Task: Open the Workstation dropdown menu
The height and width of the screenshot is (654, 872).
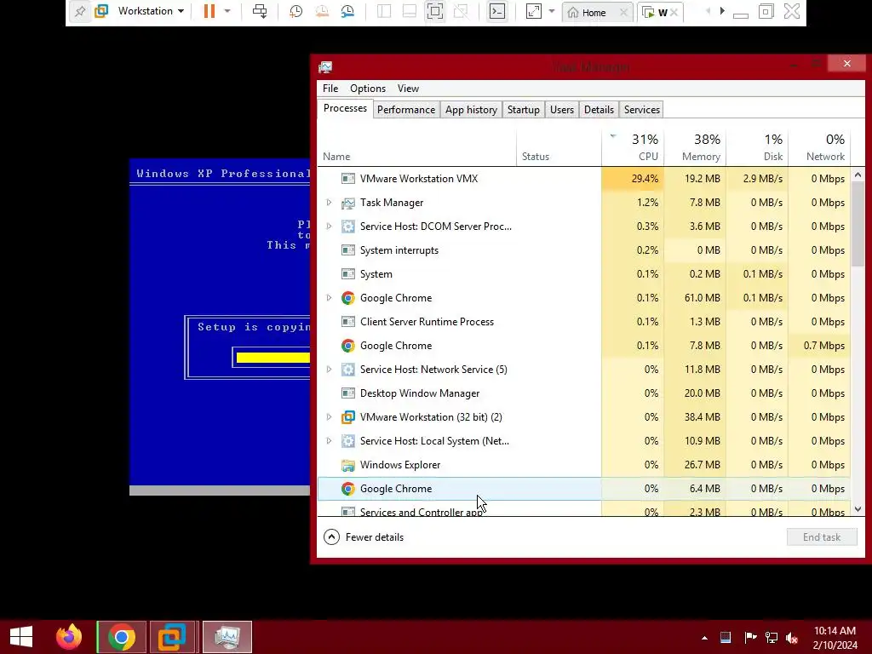Action: pos(151,11)
